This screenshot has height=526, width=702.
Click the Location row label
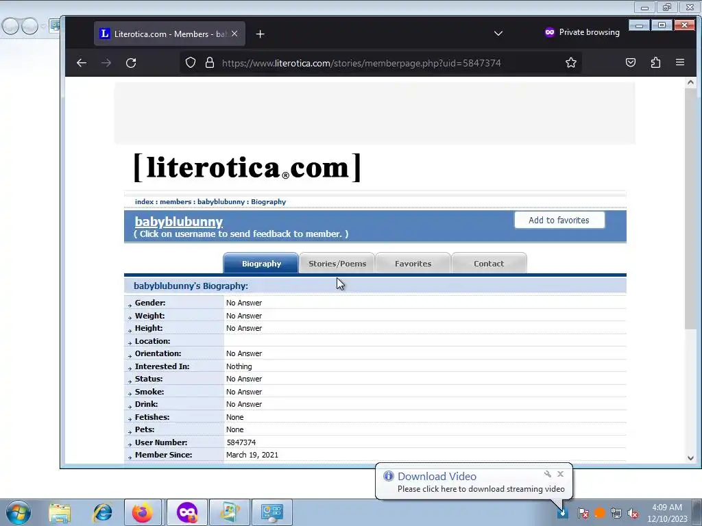tap(153, 341)
